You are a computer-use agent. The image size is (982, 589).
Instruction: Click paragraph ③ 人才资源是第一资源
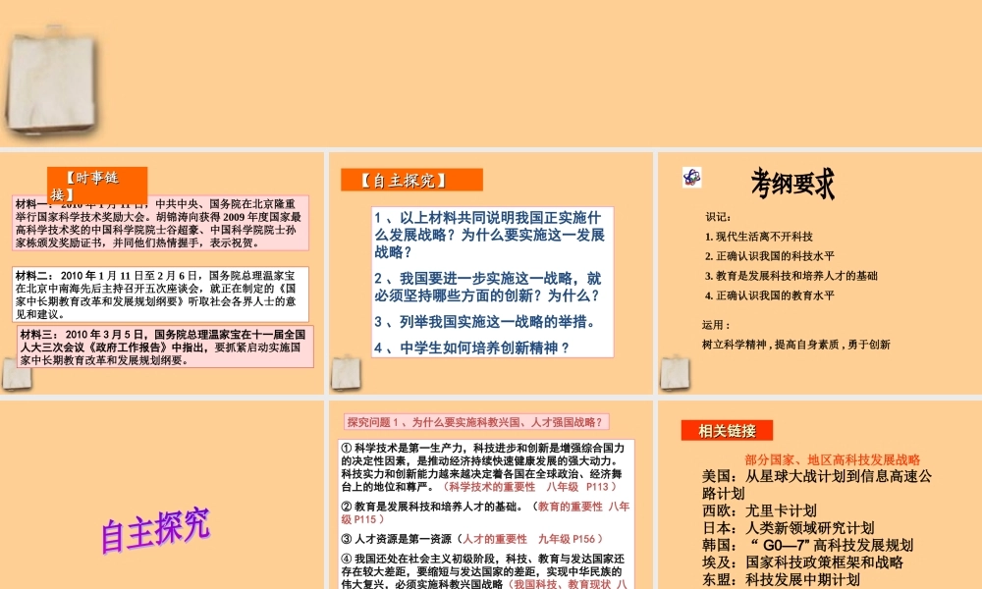pos(472,539)
